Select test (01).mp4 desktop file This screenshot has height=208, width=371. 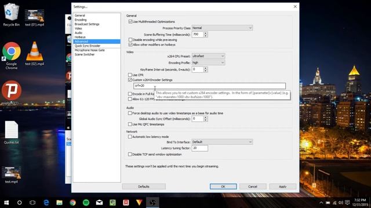coord(35,18)
